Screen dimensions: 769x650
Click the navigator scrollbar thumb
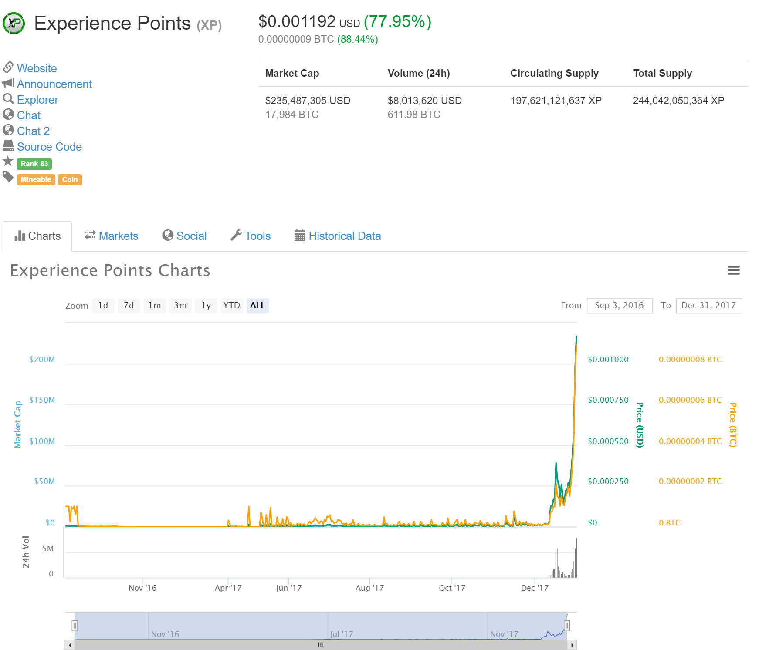click(321, 645)
